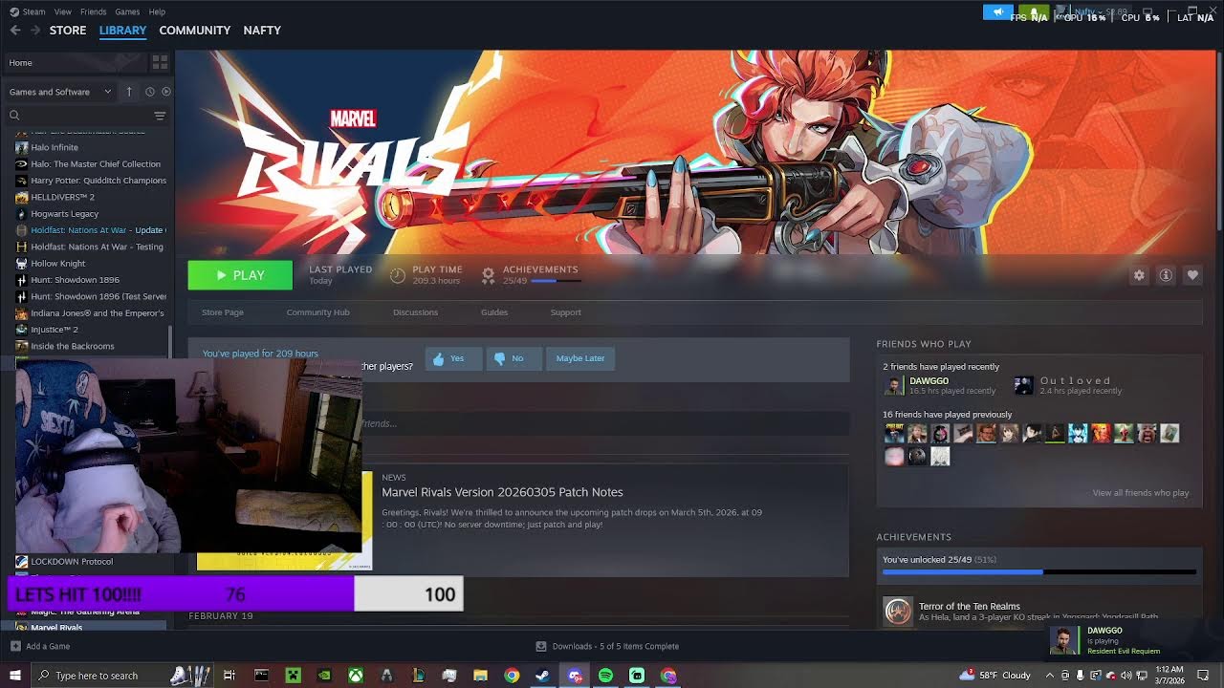Open Spotify from the taskbar
Image resolution: width=1224 pixels, height=688 pixels.
tap(605, 676)
